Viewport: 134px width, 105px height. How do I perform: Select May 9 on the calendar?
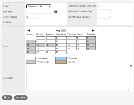(50, 41)
